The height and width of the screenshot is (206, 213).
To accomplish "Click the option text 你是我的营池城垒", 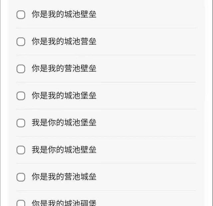I will 64,177.
